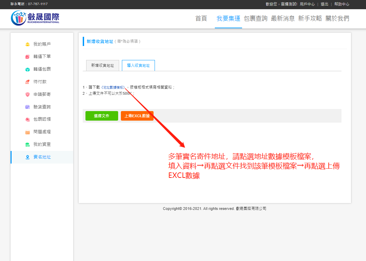Click the orange 上傳EXCL數據 button
This screenshot has height=261, width=366.
click(137, 116)
